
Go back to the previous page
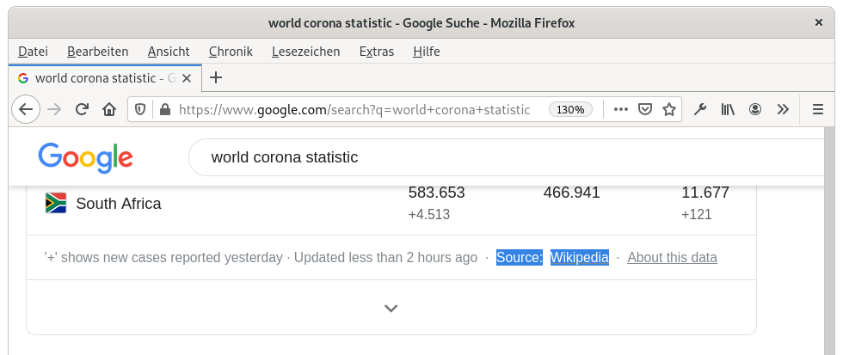25,109
